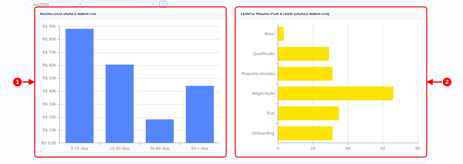Click the Qualificado yellow bar
The height and width of the screenshot is (164, 463).
(304, 54)
